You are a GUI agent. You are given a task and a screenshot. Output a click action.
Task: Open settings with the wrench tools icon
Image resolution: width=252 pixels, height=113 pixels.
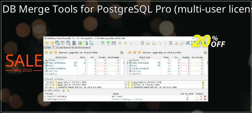click(188, 43)
